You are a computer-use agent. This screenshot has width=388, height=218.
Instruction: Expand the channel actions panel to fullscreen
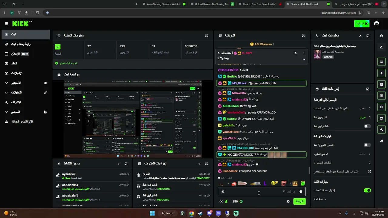368,89
